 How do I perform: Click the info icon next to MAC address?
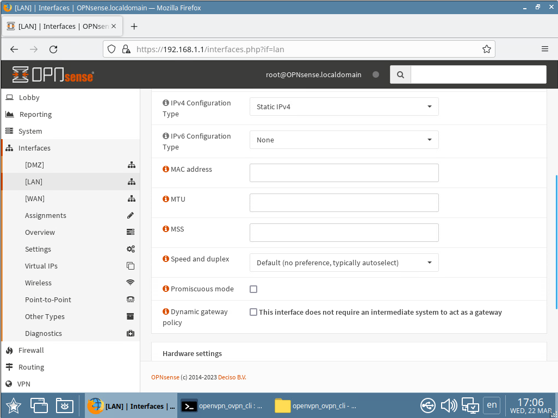click(x=166, y=170)
